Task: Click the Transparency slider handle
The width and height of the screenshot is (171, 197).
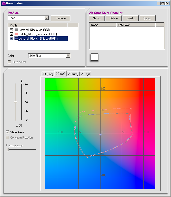Action: pos(8,149)
